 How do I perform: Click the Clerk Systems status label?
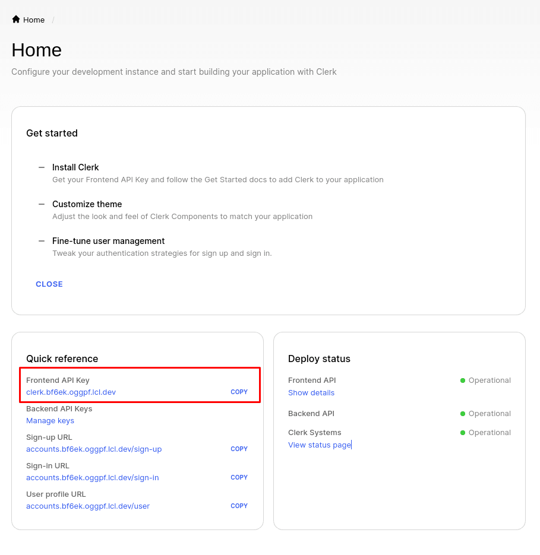click(x=315, y=433)
